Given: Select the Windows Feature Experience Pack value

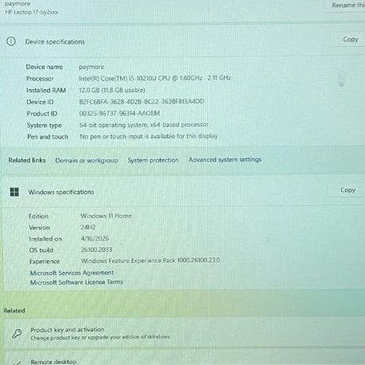Looking at the screenshot, I should point(150,261).
